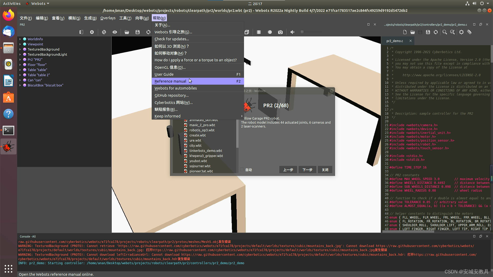This screenshot has height=277, width=493.
Task: Save pr2_demo.c with the editor save icon
Action: tap(420, 32)
